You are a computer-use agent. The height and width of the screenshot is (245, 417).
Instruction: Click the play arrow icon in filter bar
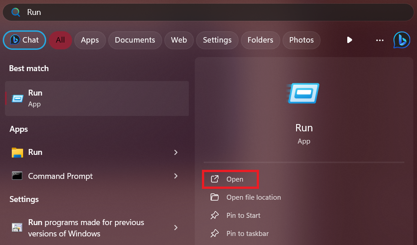(x=350, y=40)
